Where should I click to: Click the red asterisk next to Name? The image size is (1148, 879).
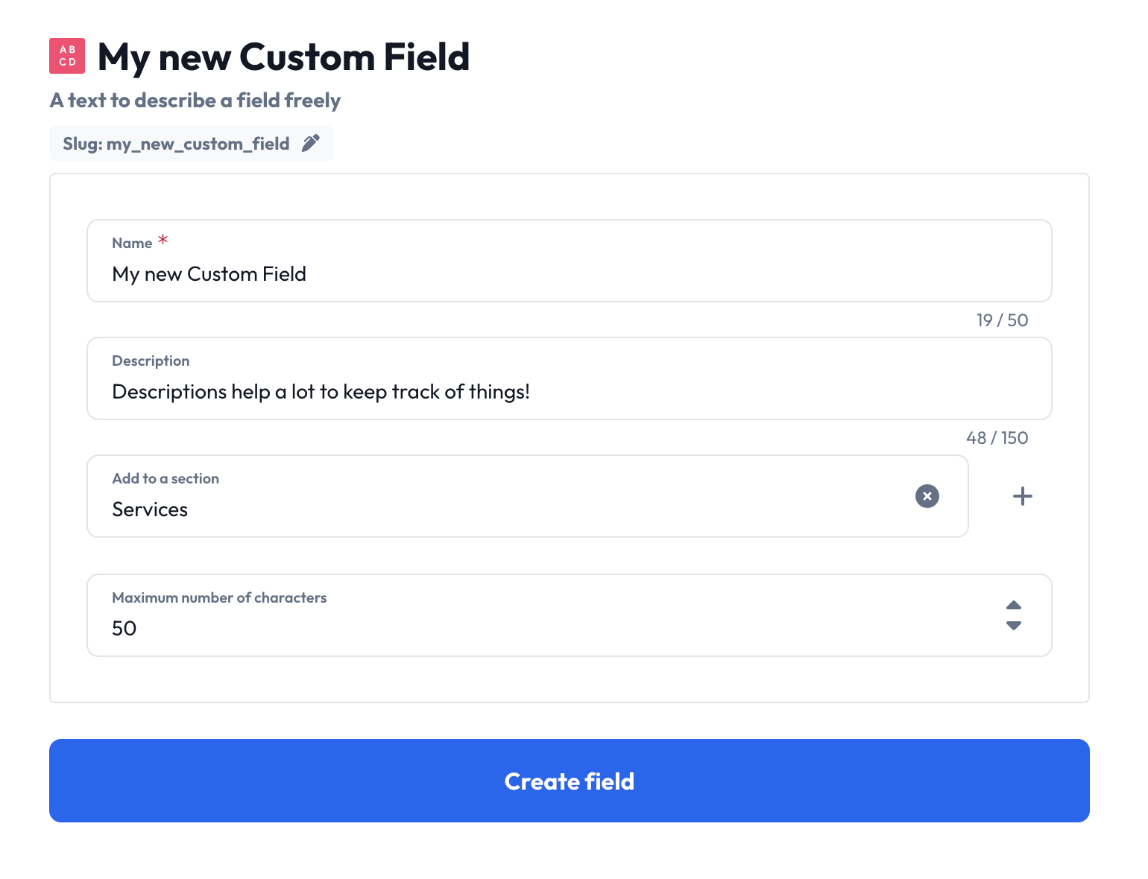click(x=163, y=240)
